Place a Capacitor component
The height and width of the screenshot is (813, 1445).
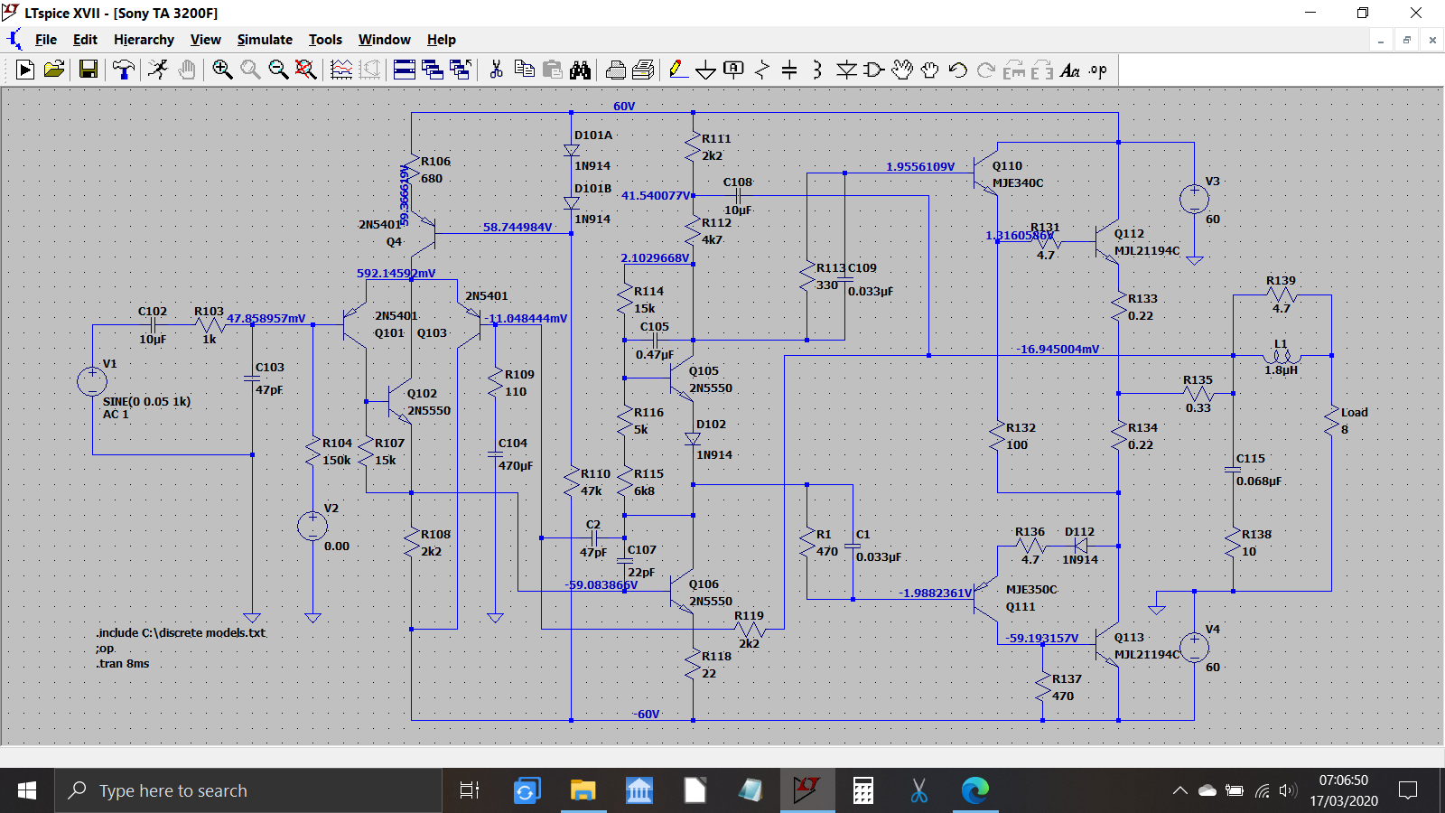point(789,70)
